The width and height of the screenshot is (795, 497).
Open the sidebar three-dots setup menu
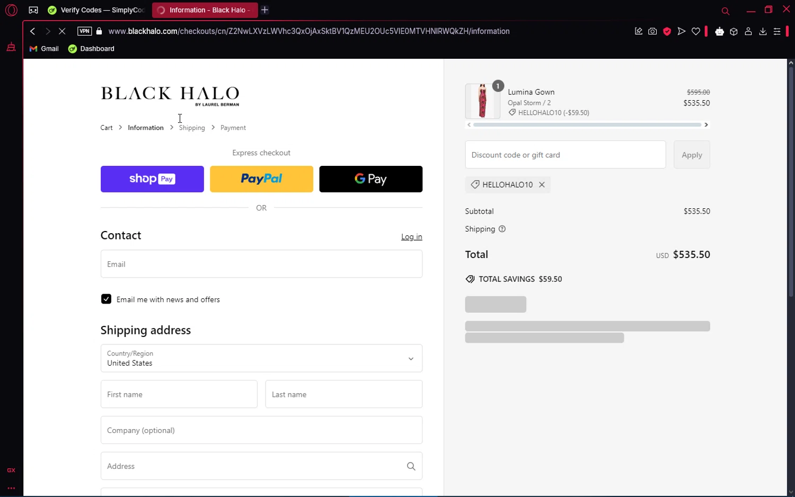coord(11,488)
